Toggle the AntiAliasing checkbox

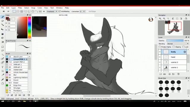click(x=64, y=11)
